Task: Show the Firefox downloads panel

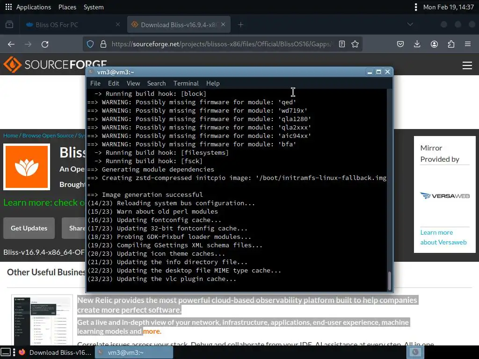Action: pos(417,44)
